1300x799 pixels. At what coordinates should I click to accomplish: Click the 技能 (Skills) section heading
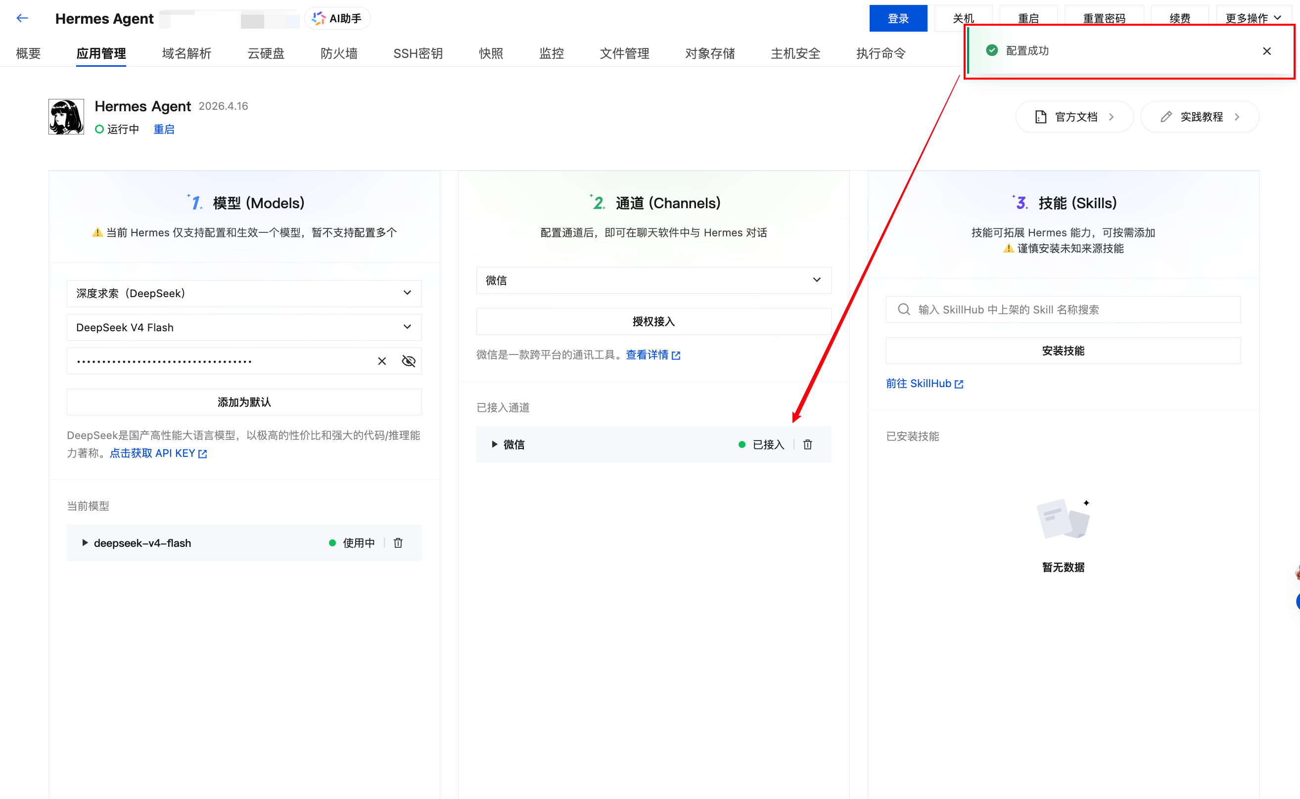click(x=1077, y=203)
